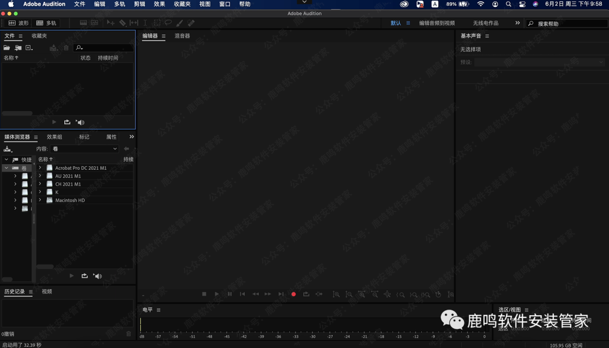Click the red Record button in transport
The image size is (609, 348).
[x=293, y=294]
